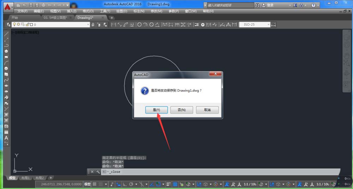Click the Save As quick access icon
Viewport: 353px width, 189px height.
37,5
